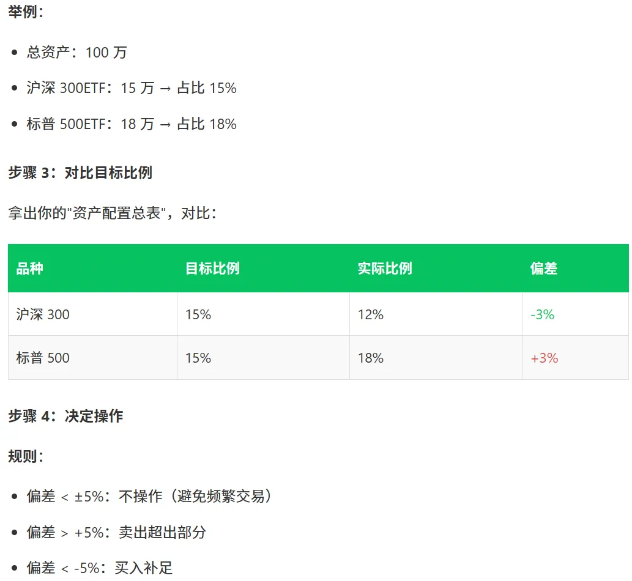This screenshot has width=632, height=581.
Task: Click the 举例 heading text
Action: tap(26, 12)
